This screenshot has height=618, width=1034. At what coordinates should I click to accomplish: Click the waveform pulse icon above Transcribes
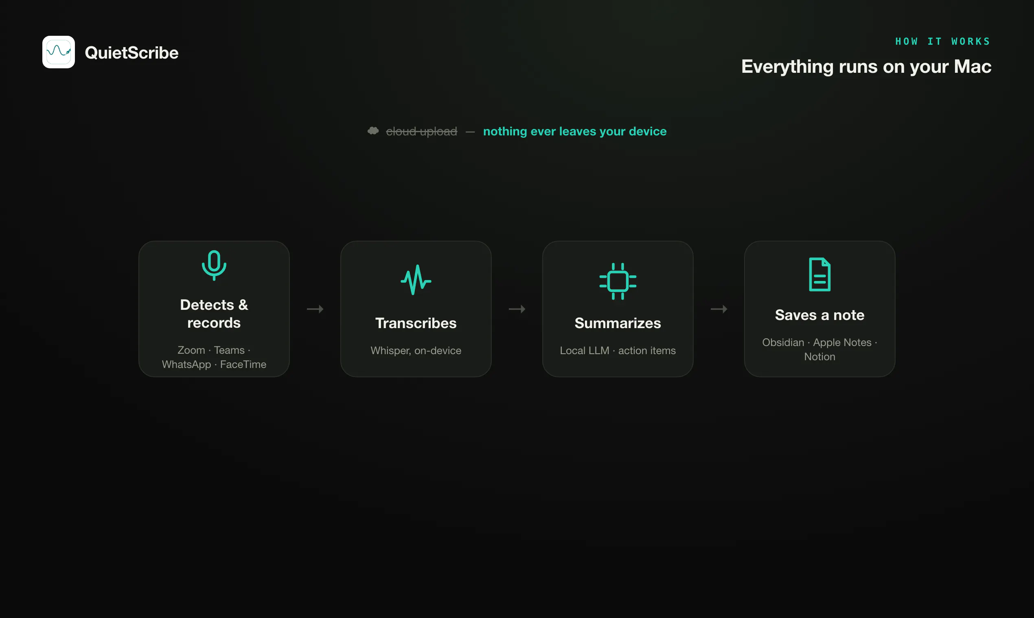416,280
